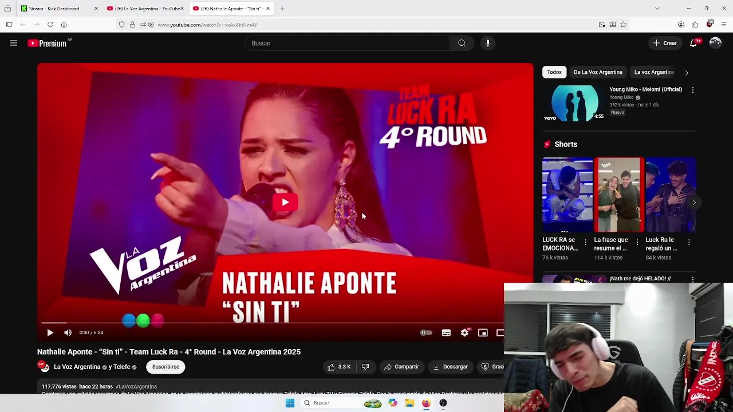Like the video with 3.3 K thumbs up
Viewport: 733px width, 412px height.
point(339,367)
